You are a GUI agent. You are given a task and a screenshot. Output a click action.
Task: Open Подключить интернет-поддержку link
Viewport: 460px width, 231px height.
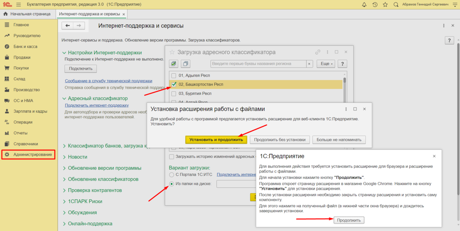97,105
